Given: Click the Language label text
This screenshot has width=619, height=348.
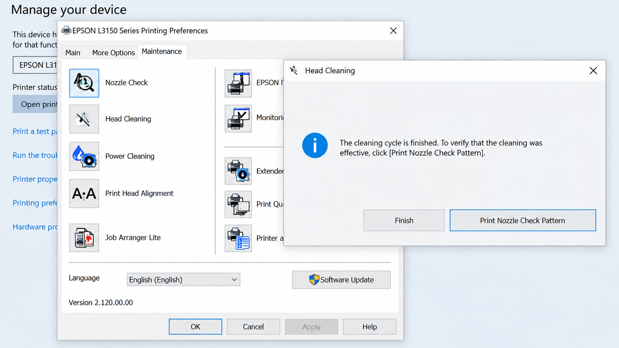Looking at the screenshot, I should point(84,278).
